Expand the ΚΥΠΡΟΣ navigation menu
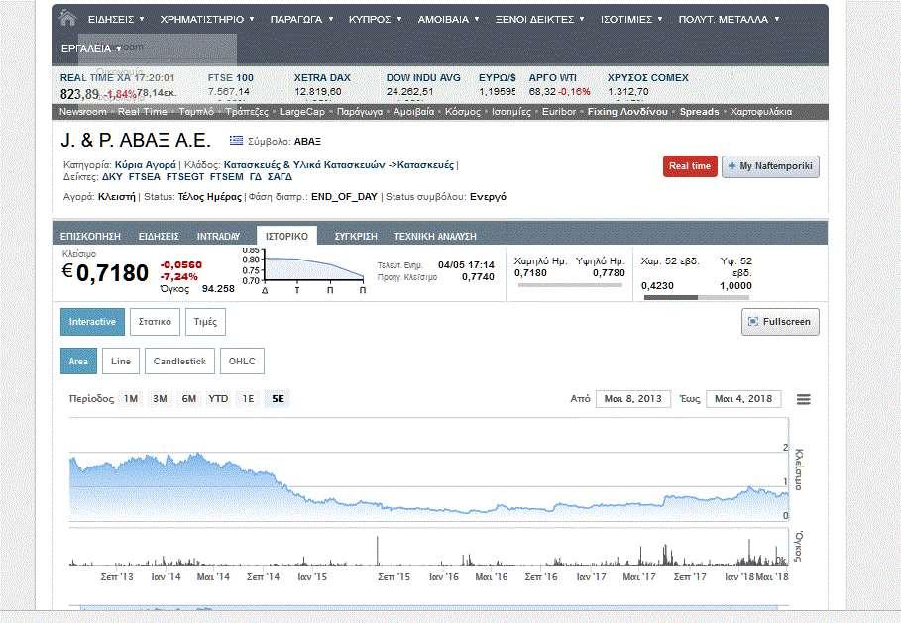The width and height of the screenshot is (901, 623). [376, 19]
